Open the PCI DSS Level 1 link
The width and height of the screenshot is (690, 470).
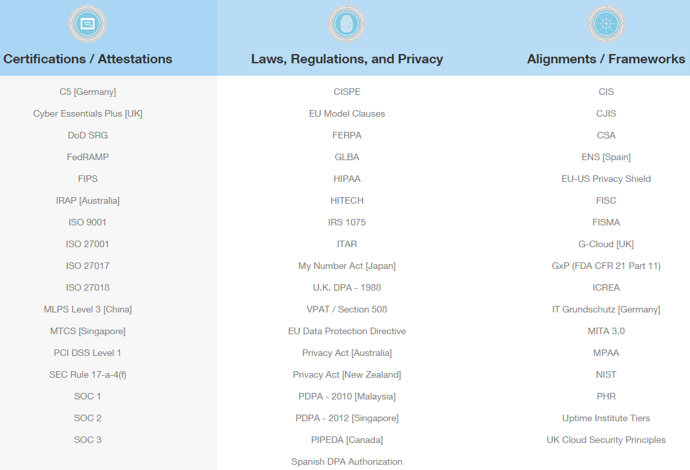[x=88, y=353]
